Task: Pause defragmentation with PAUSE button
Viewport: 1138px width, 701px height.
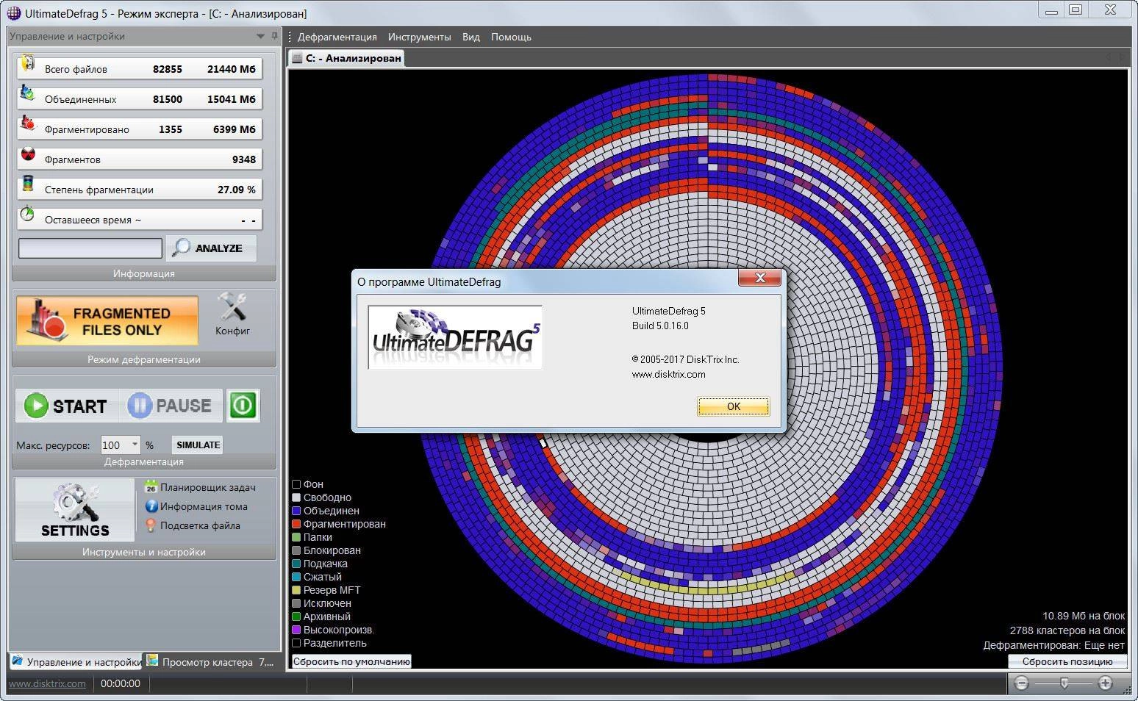Action: [171, 406]
